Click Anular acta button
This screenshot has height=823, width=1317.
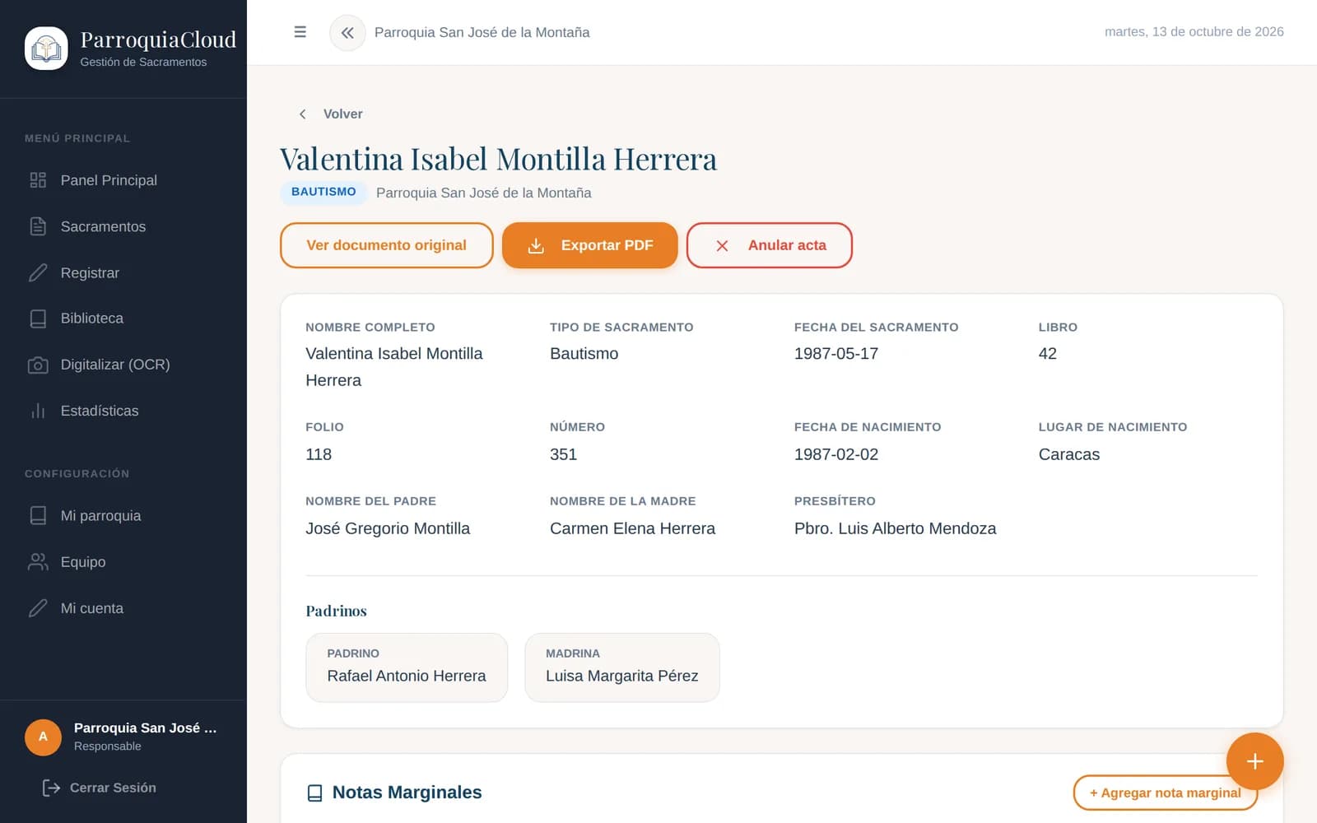pos(770,245)
